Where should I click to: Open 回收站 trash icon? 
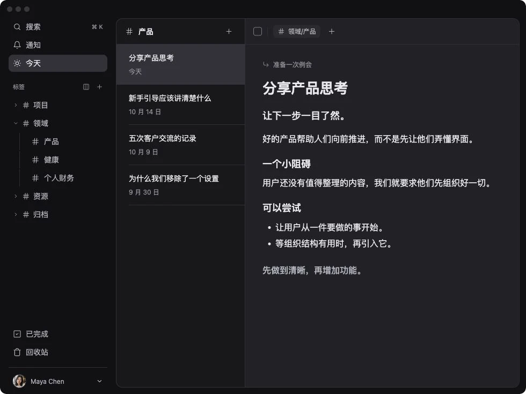(x=17, y=352)
